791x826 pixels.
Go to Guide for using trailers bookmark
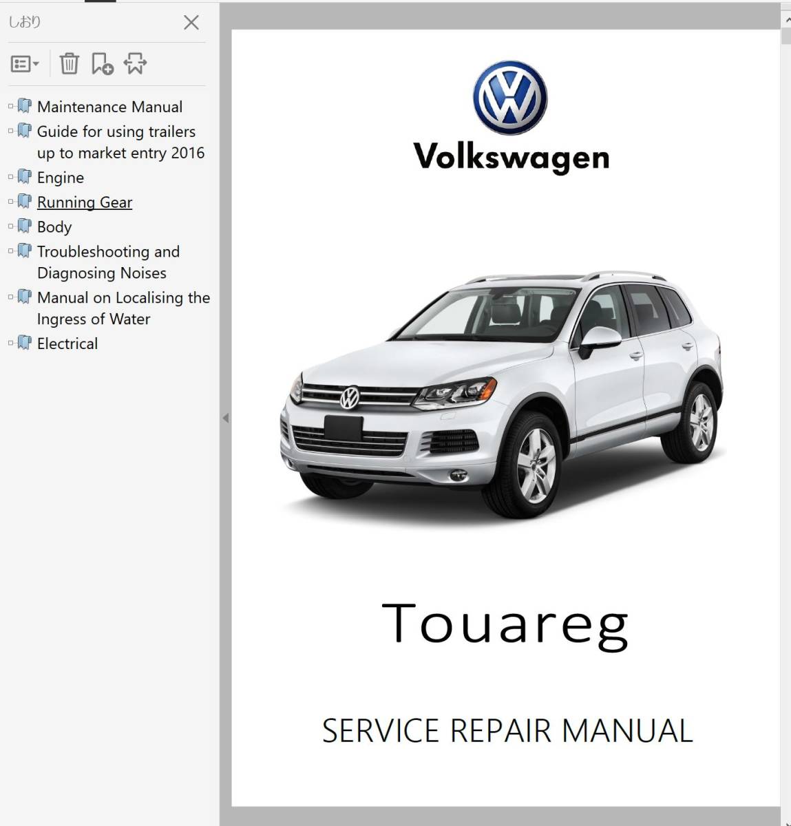pyautogui.click(x=120, y=142)
